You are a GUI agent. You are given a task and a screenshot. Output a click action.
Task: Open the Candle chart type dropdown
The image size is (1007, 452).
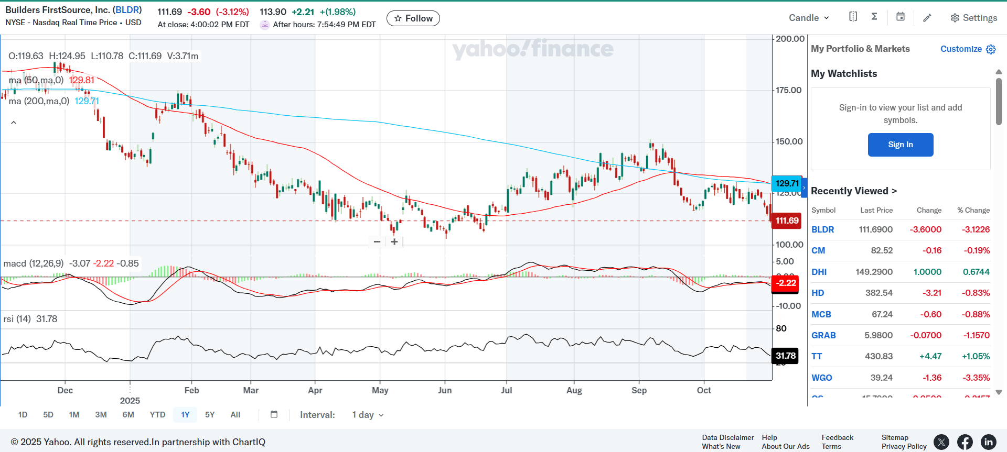[x=809, y=18]
